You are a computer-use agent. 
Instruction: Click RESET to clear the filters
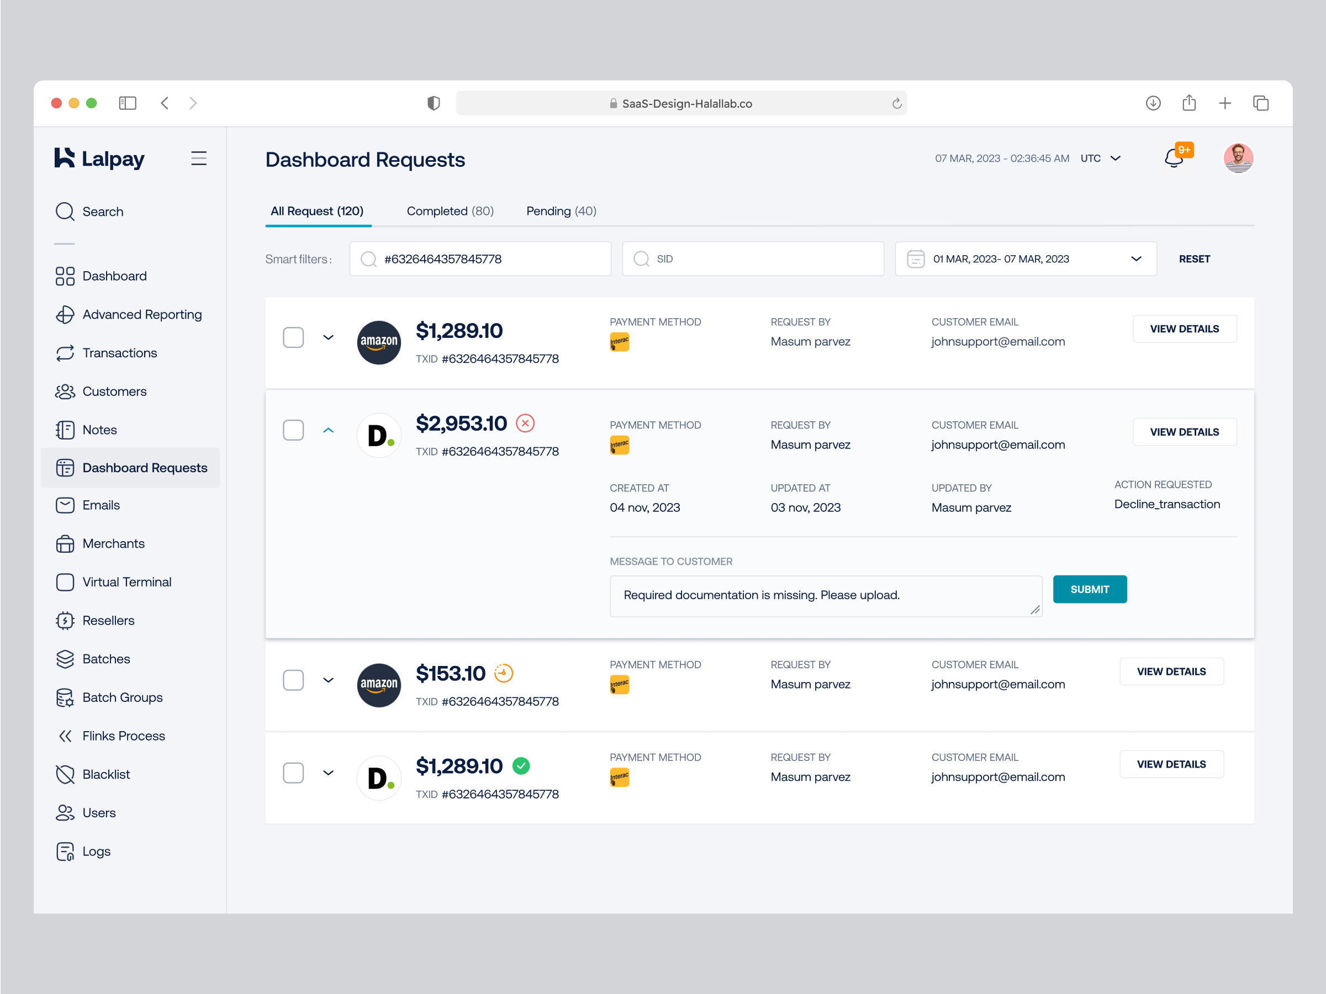1194,258
